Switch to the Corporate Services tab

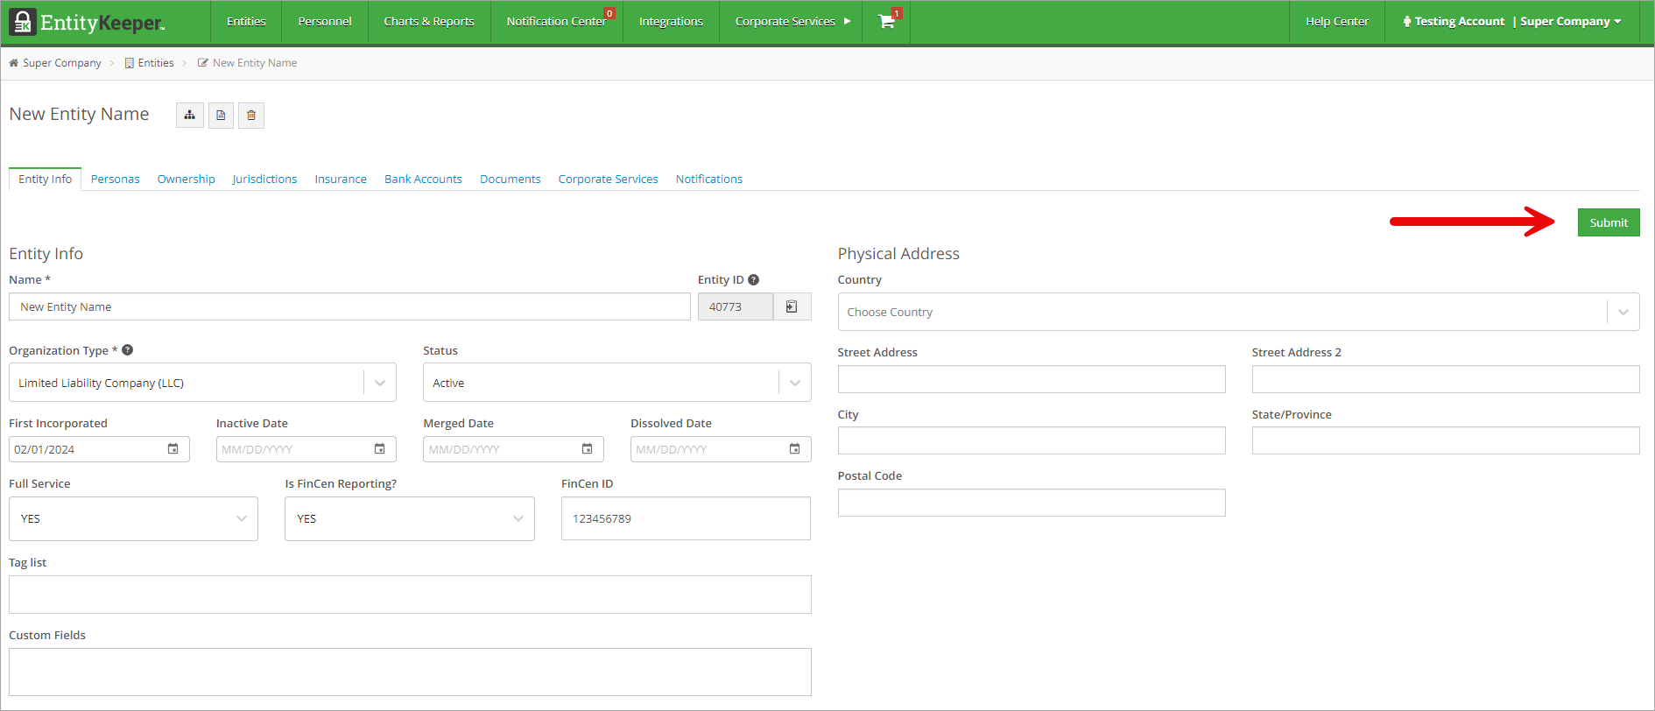coord(609,179)
